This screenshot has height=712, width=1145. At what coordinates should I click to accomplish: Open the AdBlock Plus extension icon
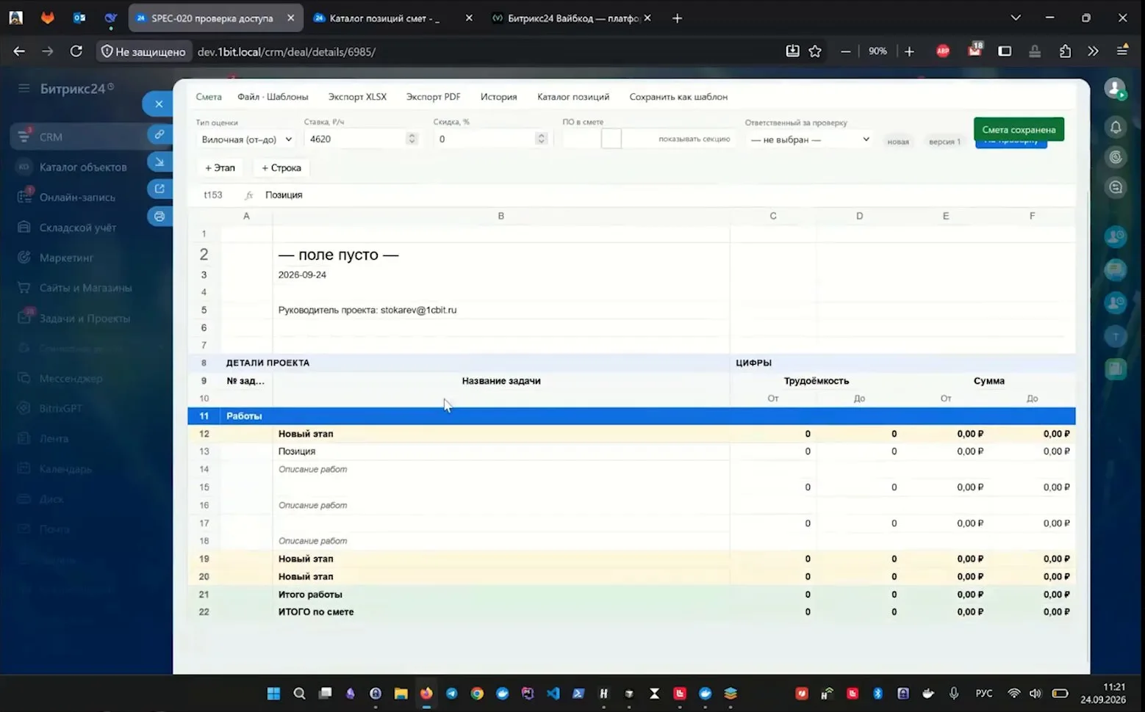point(943,51)
